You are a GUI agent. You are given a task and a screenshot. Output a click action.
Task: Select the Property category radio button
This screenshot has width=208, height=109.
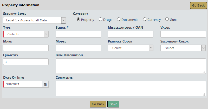[x=78, y=19]
